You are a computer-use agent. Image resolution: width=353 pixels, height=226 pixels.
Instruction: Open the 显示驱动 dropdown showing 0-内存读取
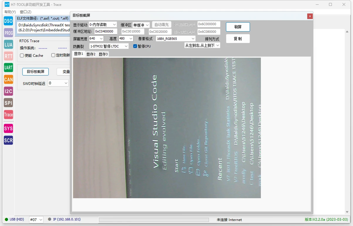coord(103,25)
